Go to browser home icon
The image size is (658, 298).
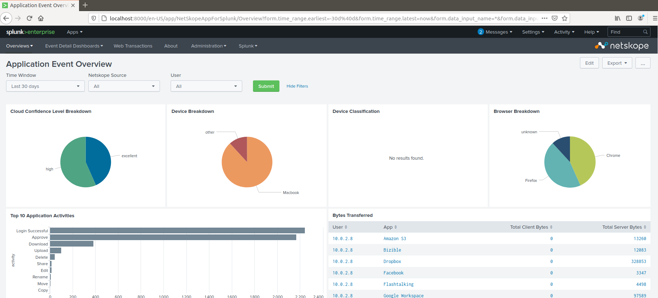coord(41,18)
